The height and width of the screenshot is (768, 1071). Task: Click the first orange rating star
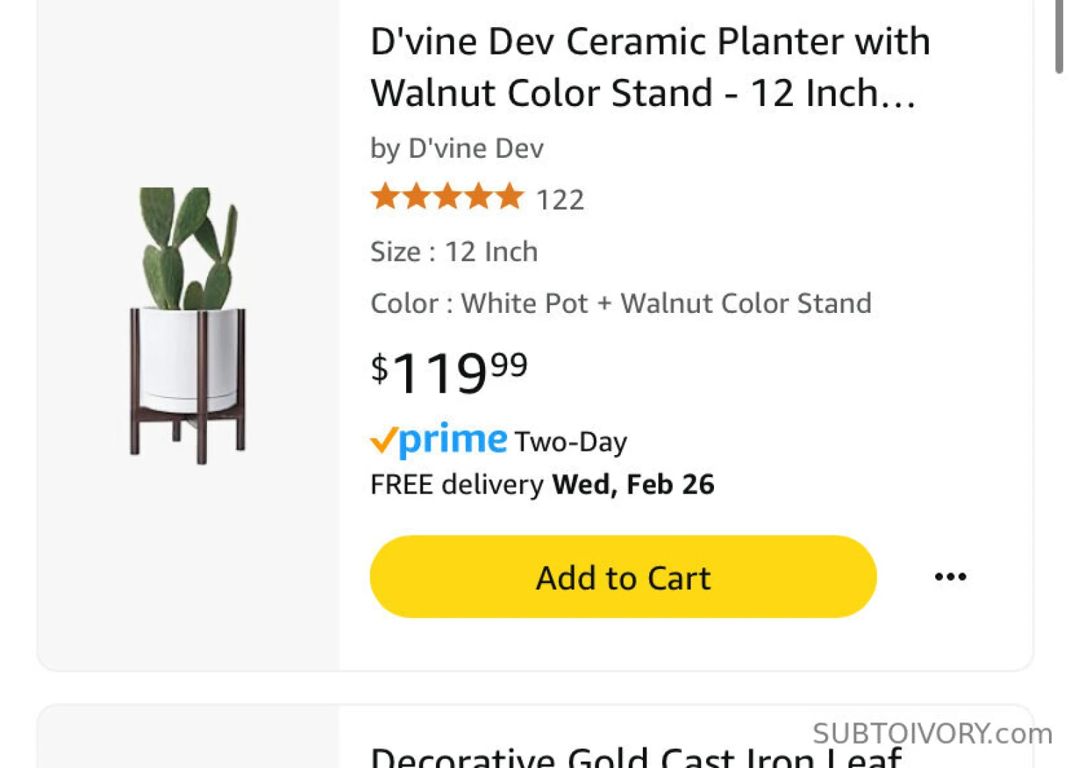(385, 196)
